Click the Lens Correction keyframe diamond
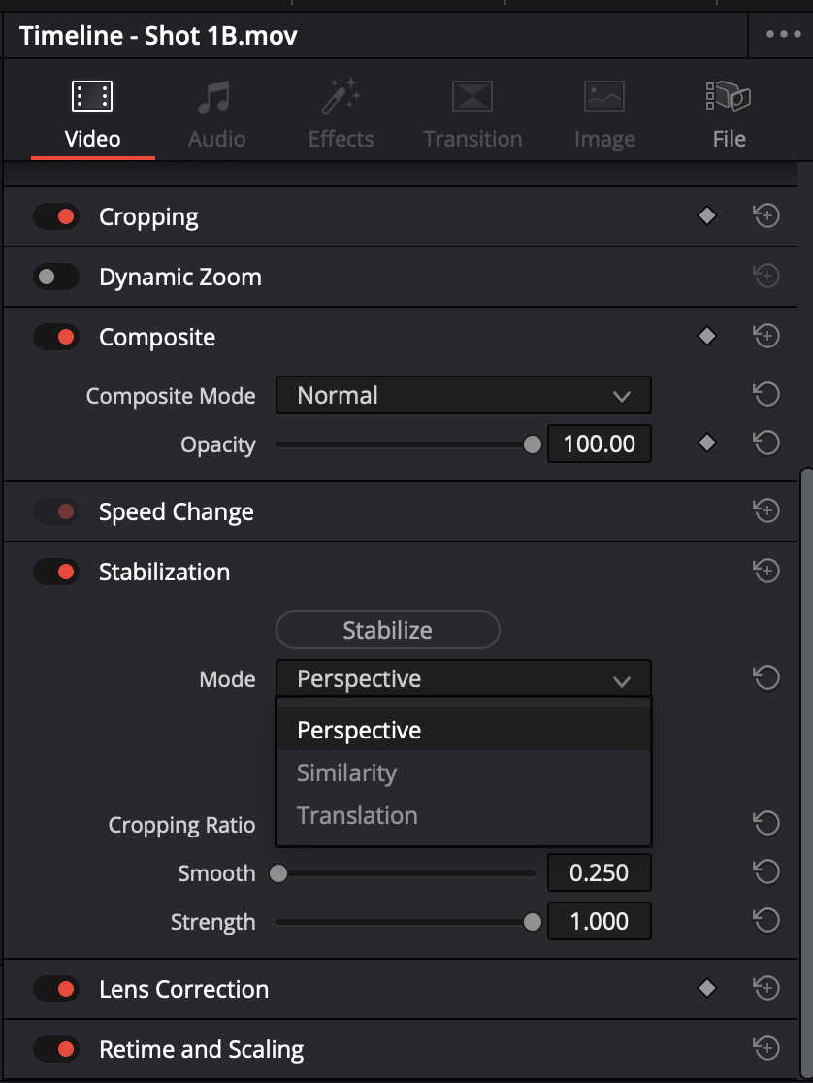Screen dimensions: 813x1083 (706, 988)
